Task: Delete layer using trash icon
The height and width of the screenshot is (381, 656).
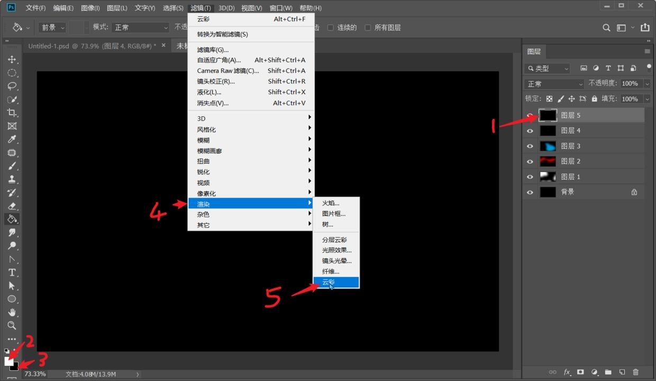Action: tap(636, 372)
